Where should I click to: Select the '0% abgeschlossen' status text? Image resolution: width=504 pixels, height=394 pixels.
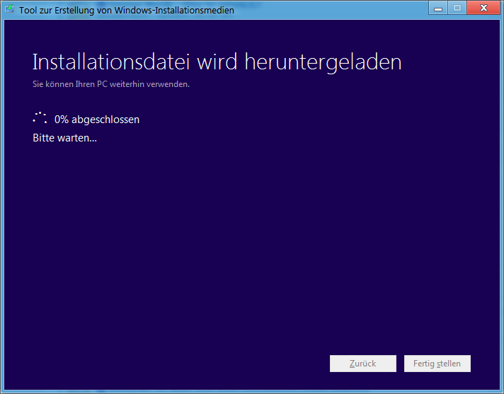coord(97,120)
